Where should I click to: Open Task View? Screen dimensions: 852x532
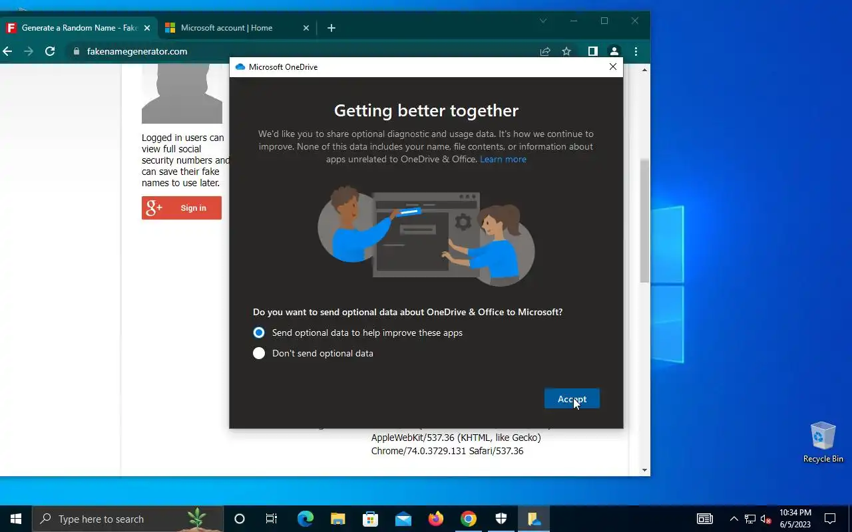click(272, 519)
